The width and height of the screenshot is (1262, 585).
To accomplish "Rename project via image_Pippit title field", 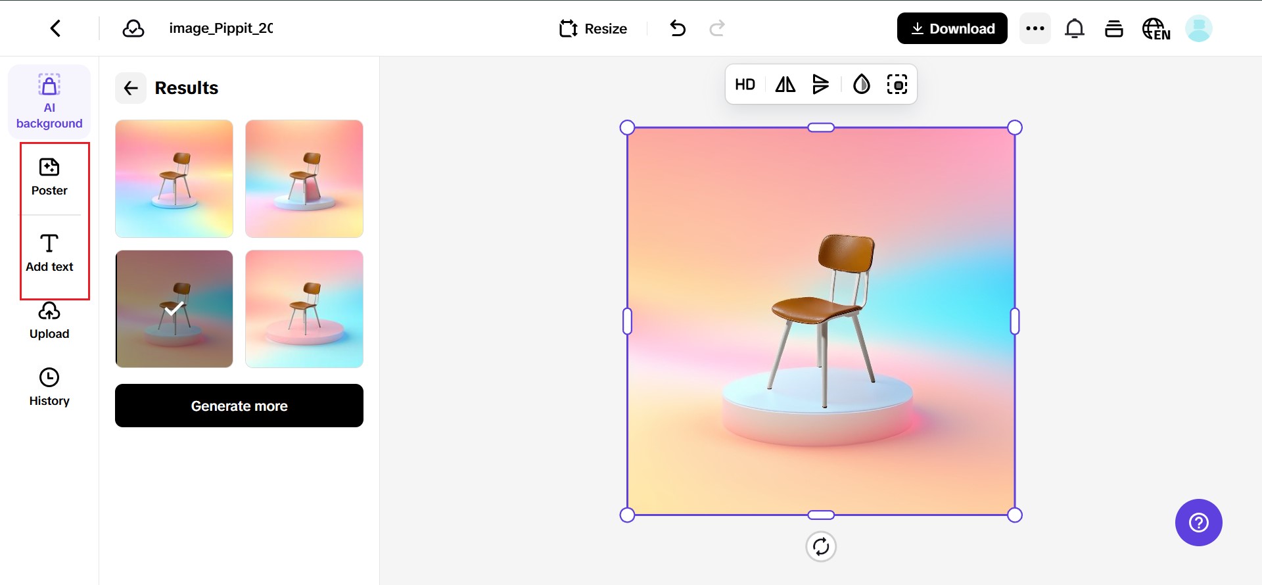I will click(x=221, y=28).
